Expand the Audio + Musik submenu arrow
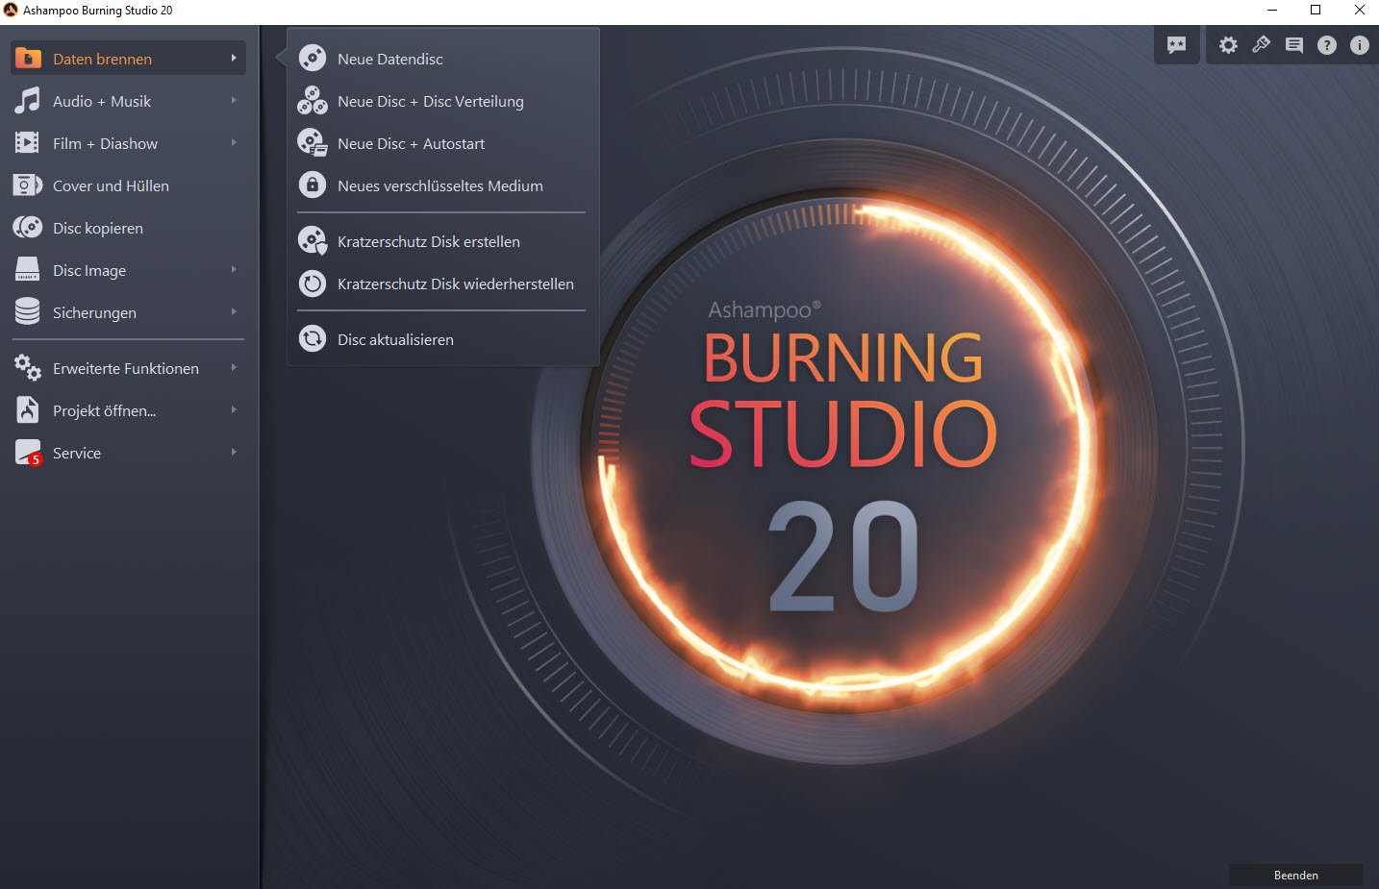Screen dimensions: 1379x889 [x=234, y=101]
